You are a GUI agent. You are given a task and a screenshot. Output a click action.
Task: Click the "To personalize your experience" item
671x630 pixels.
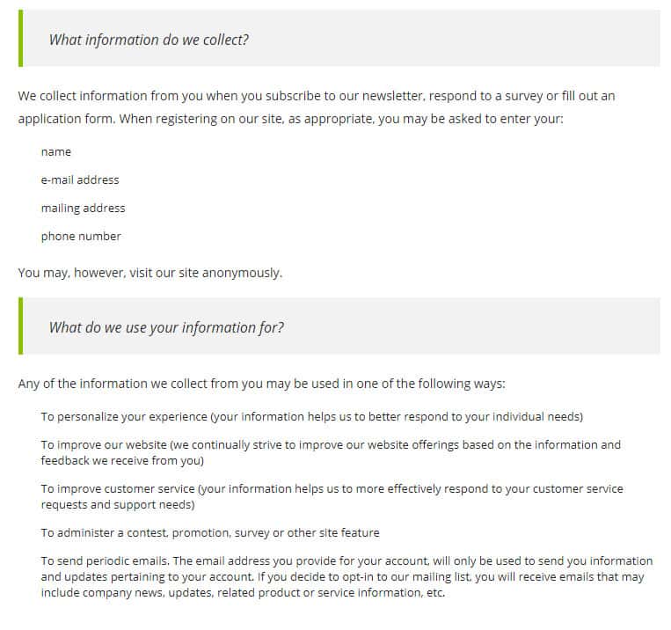[x=311, y=416]
